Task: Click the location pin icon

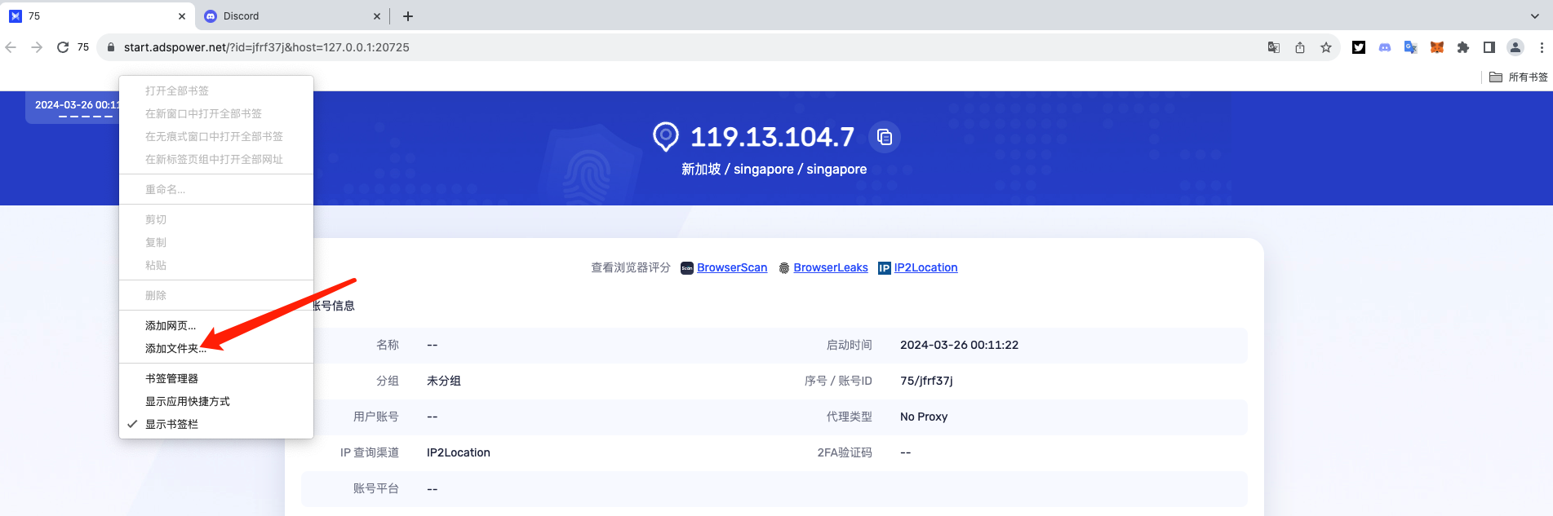Action: coord(666,137)
